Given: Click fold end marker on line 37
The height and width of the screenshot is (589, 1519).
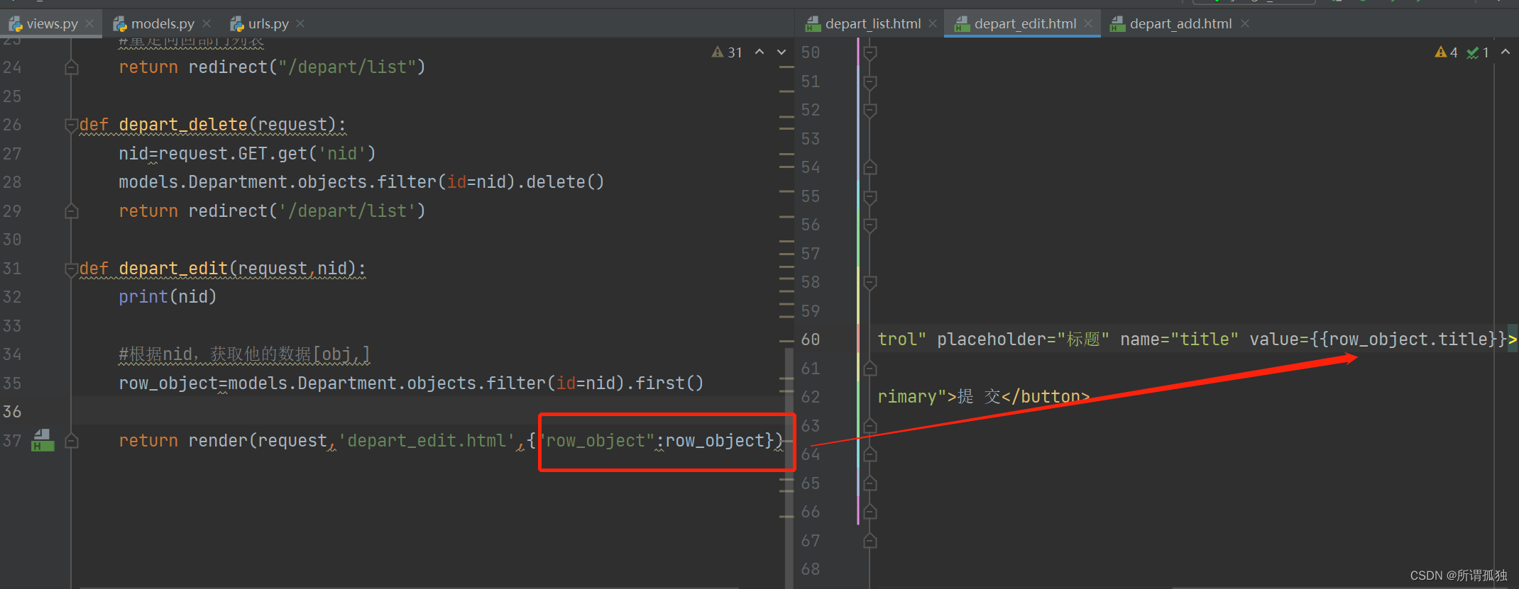Looking at the screenshot, I should click(71, 441).
